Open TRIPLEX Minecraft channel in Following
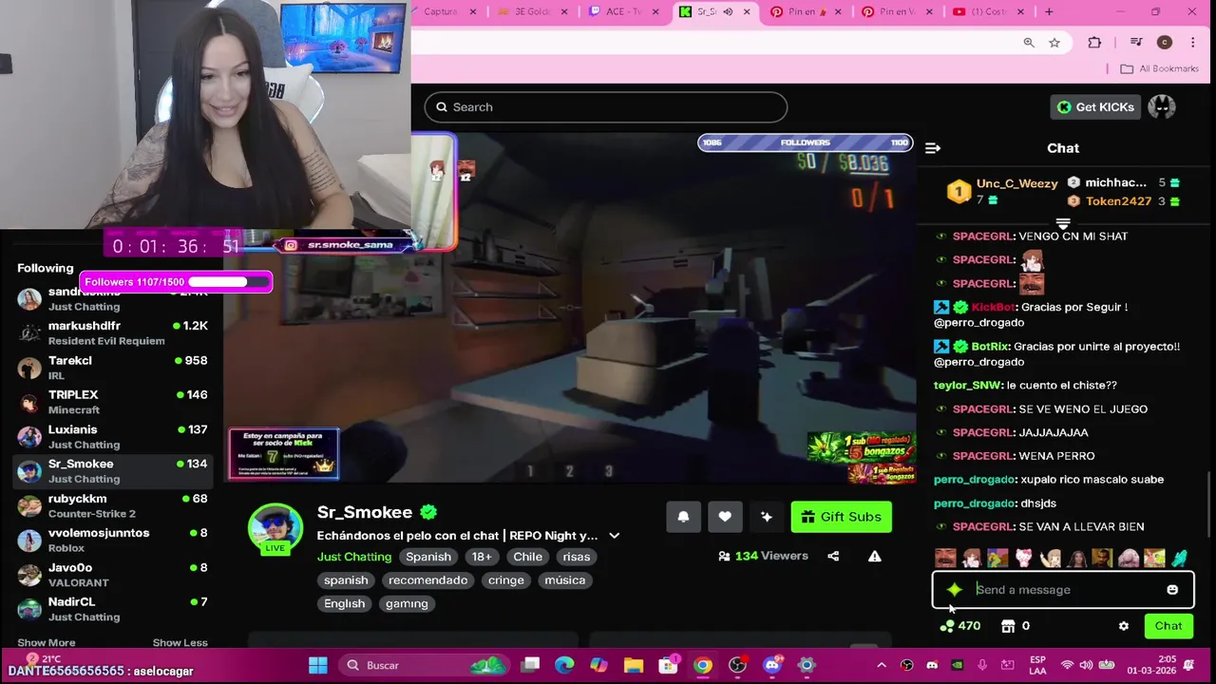Image resolution: width=1216 pixels, height=684 pixels. (x=112, y=402)
